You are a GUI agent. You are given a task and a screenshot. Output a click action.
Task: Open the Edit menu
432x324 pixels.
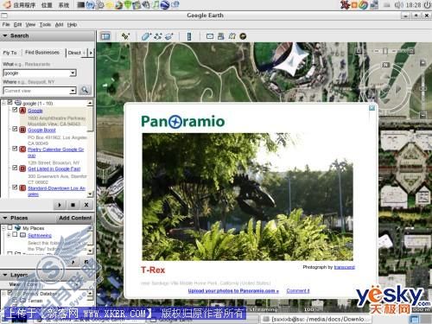(x=17, y=25)
